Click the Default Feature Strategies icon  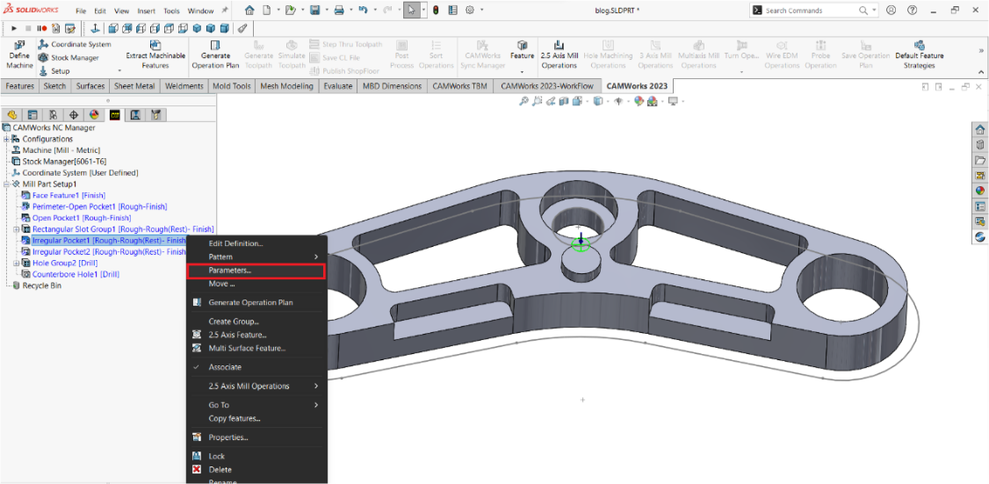pos(919,46)
